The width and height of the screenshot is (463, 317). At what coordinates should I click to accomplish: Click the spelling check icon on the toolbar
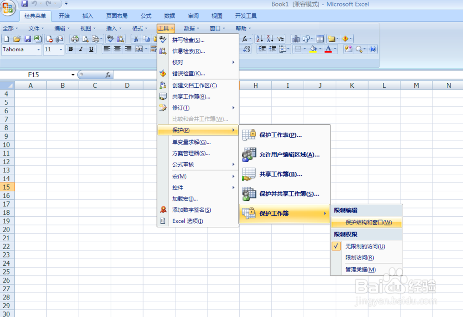pos(110,39)
